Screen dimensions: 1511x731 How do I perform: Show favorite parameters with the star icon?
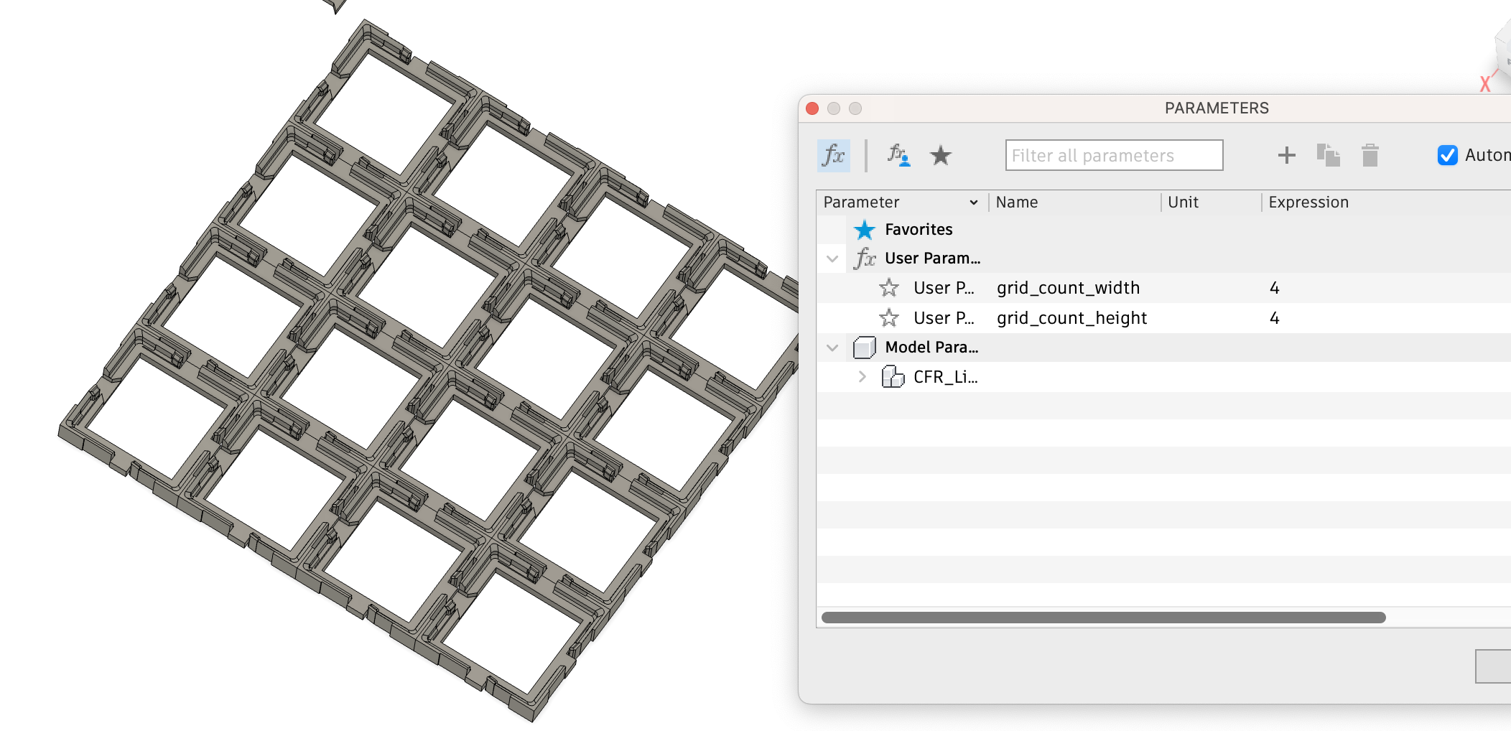(x=941, y=155)
